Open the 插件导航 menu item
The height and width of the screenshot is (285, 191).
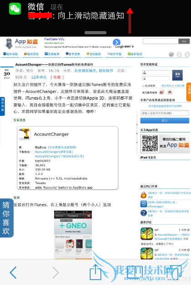(x=10, y=54)
